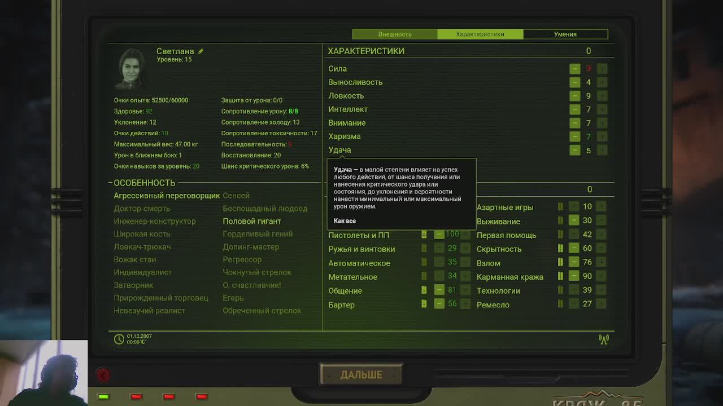Image resolution: width=723 pixels, height=406 pixels.
Task: Toggle tag marker for Взлом skill
Action: [x=560, y=262]
